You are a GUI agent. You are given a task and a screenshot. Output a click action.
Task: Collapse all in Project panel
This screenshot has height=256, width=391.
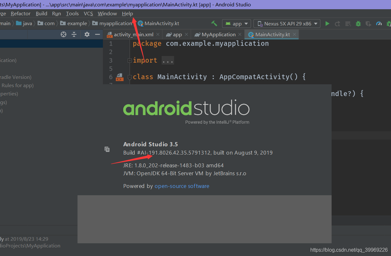[x=74, y=34]
